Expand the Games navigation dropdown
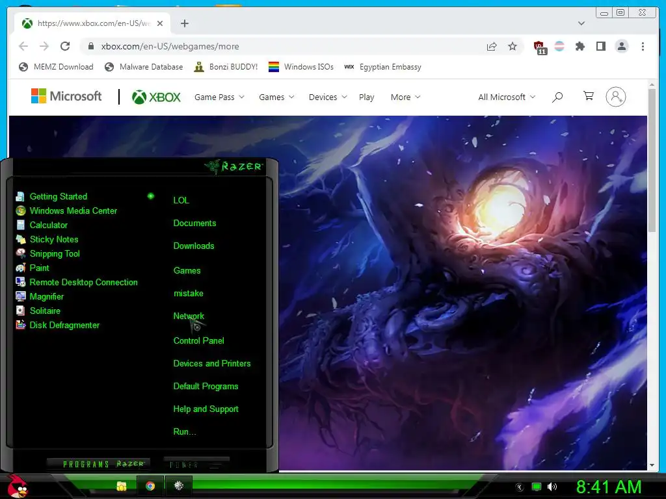The width and height of the screenshot is (666, 499). 276,97
